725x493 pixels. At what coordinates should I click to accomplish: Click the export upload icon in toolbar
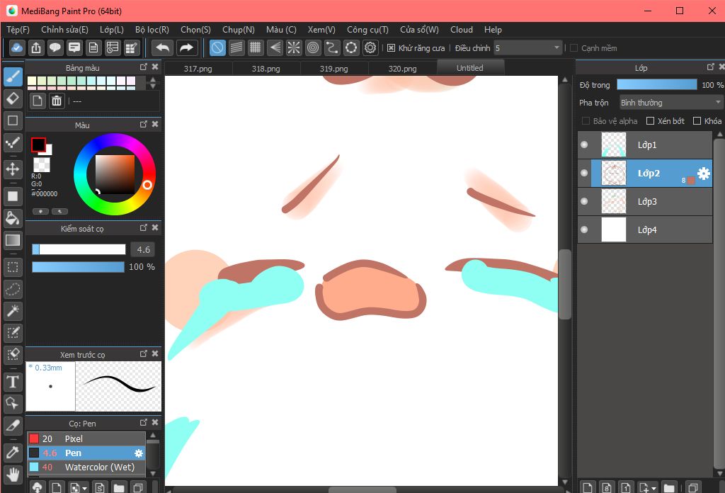point(36,47)
